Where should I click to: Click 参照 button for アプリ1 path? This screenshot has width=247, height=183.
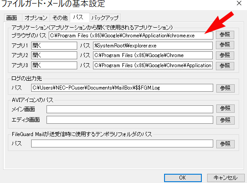[225, 45]
